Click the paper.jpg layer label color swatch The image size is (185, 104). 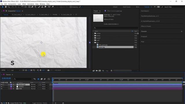[x=11, y=85]
